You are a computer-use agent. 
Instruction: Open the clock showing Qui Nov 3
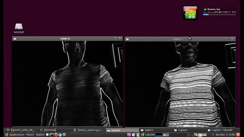(225, 135)
